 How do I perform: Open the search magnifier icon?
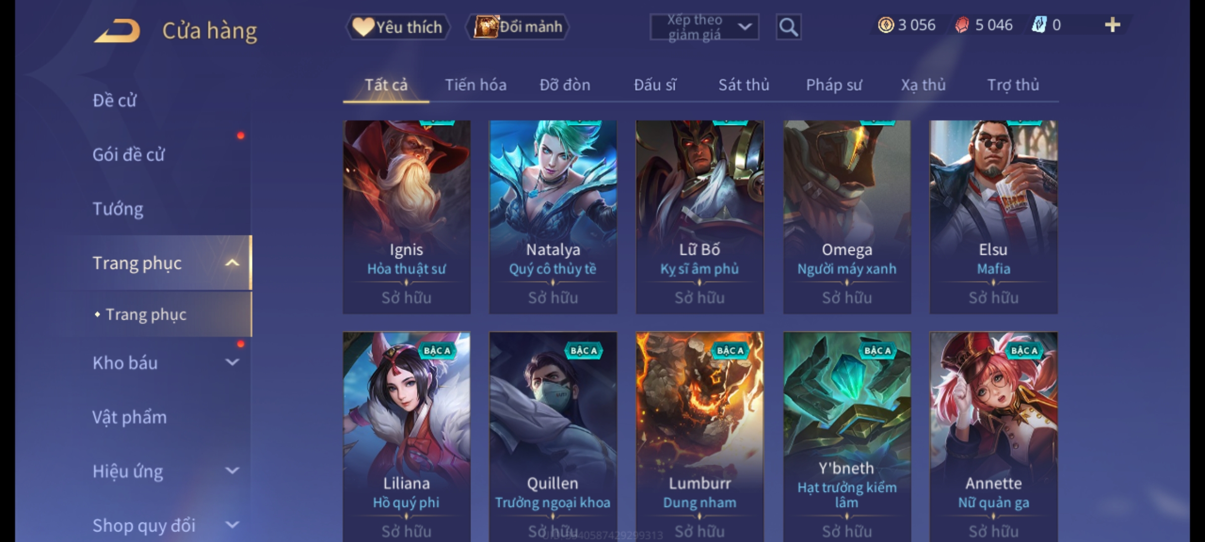(x=788, y=27)
